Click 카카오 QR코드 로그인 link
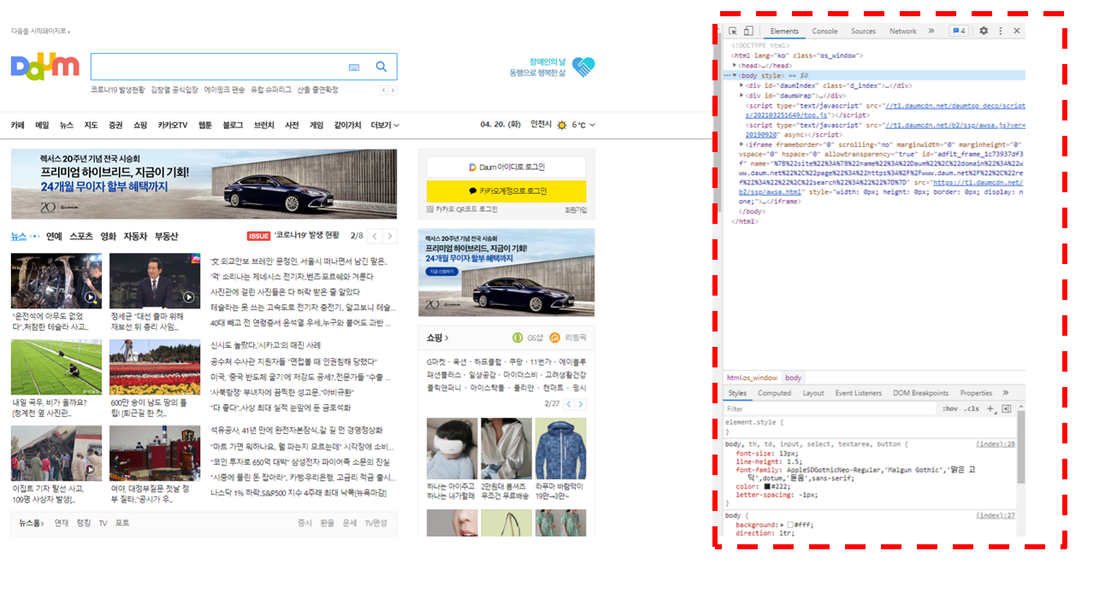This screenshot has height=592, width=1099. (462, 209)
